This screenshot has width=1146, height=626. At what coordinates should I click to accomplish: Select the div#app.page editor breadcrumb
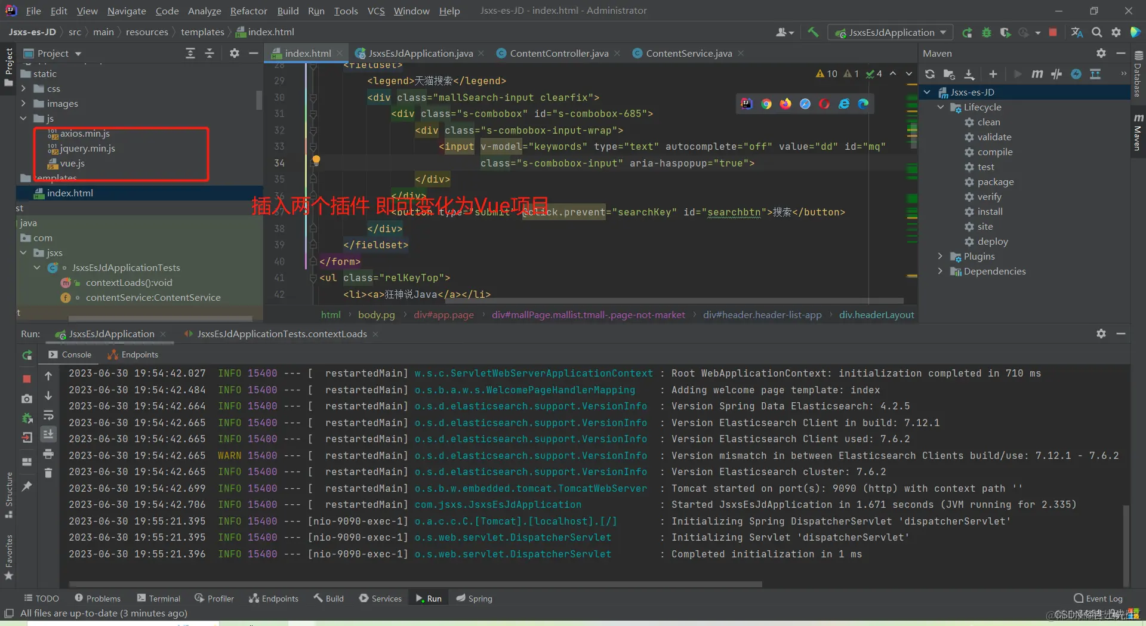click(443, 314)
